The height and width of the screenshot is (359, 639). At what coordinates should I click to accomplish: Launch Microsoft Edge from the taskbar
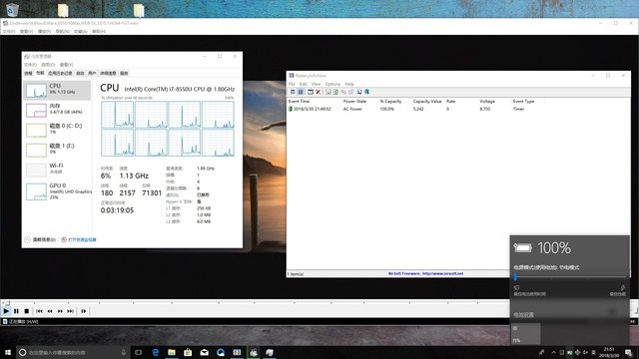[156, 352]
